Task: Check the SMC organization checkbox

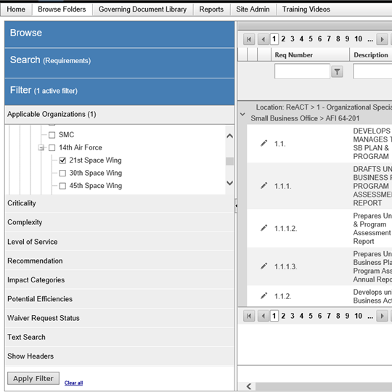Action: [x=52, y=135]
